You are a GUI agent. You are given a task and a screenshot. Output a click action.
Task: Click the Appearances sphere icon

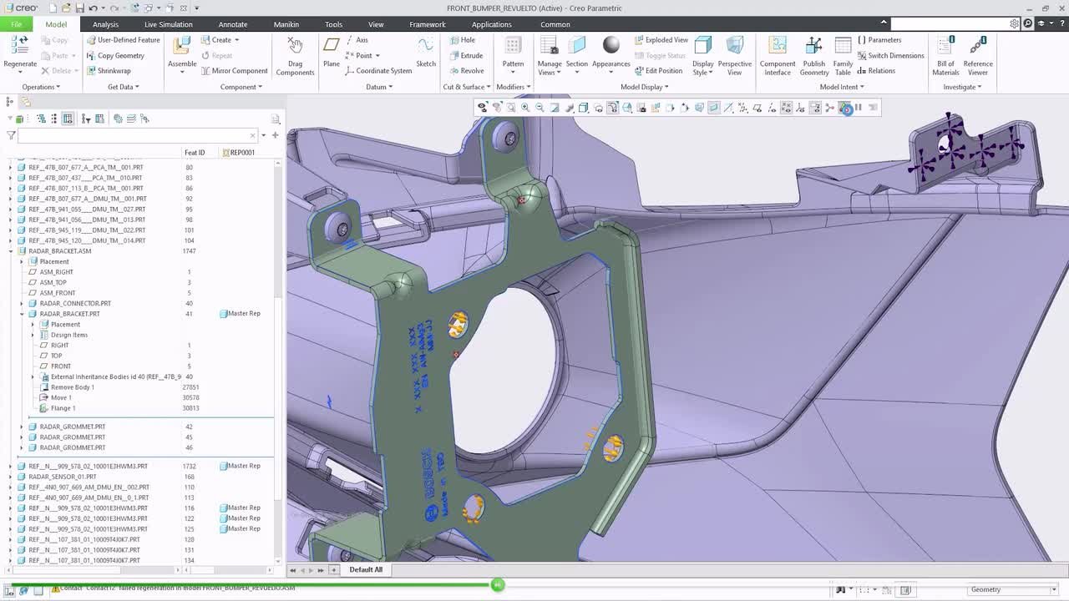coord(611,46)
